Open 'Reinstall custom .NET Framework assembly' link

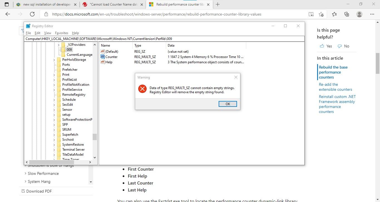[337, 104]
